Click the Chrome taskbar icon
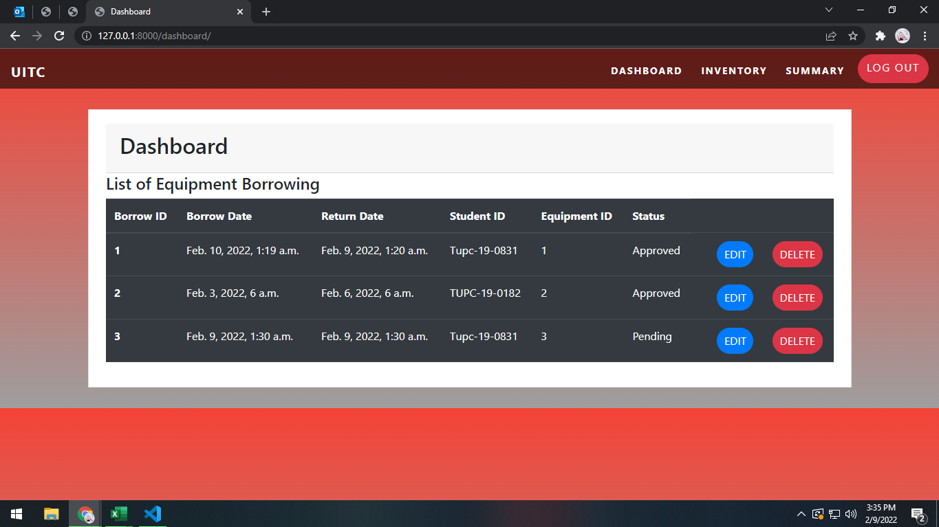939x527 pixels. [x=86, y=513]
